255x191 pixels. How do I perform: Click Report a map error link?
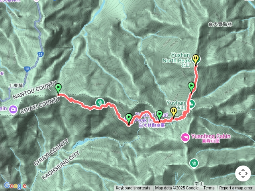point(235,188)
